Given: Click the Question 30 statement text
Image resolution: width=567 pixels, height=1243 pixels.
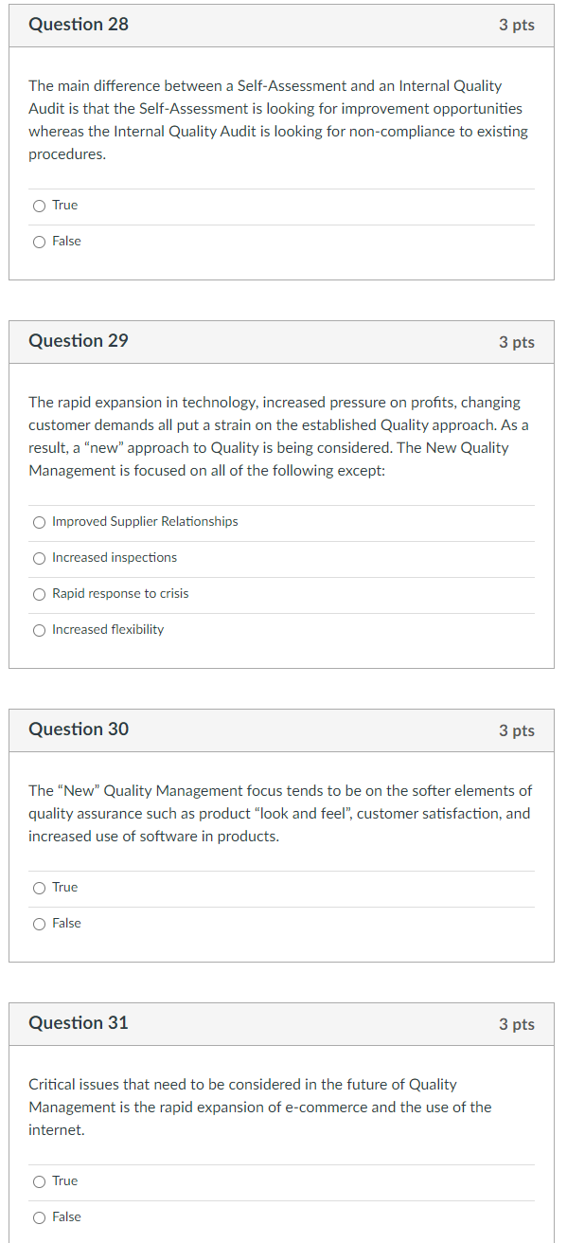Looking at the screenshot, I should point(278,813).
